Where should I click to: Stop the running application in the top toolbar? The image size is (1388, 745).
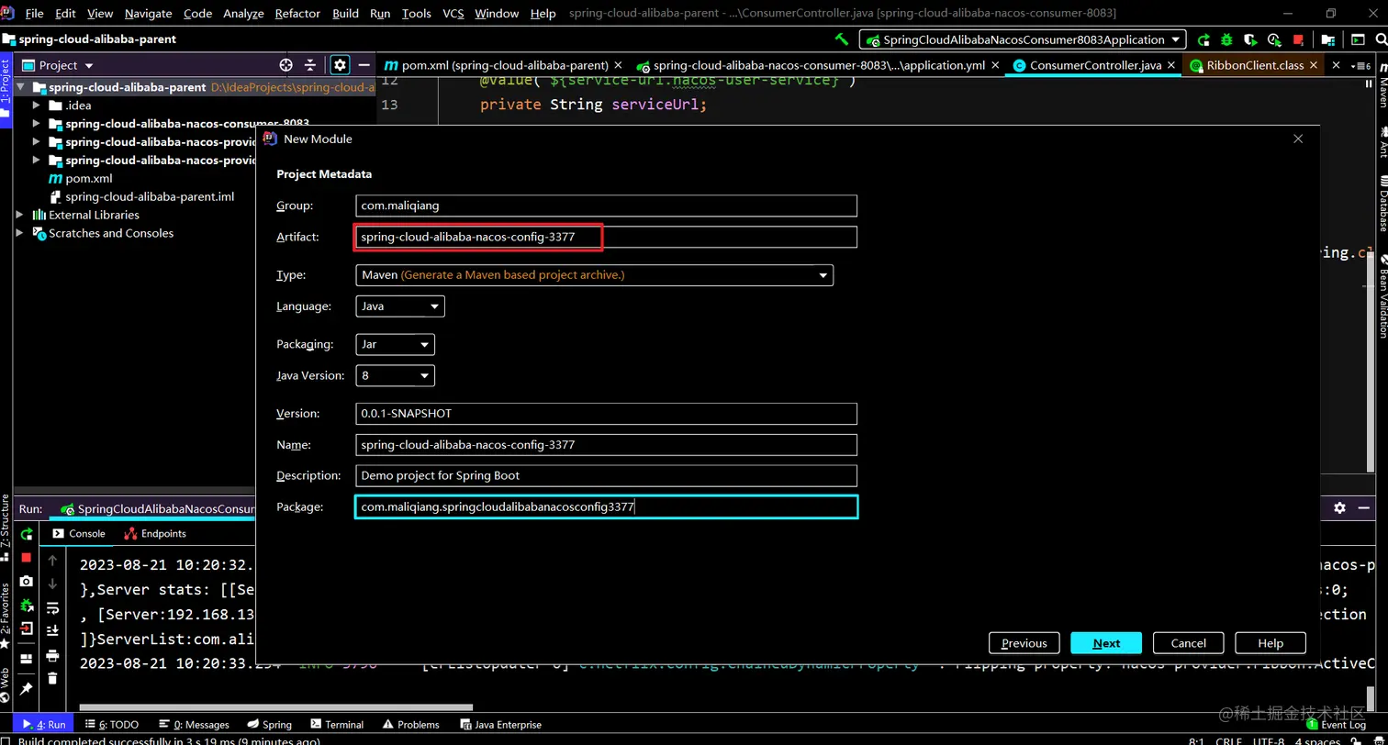point(1299,40)
